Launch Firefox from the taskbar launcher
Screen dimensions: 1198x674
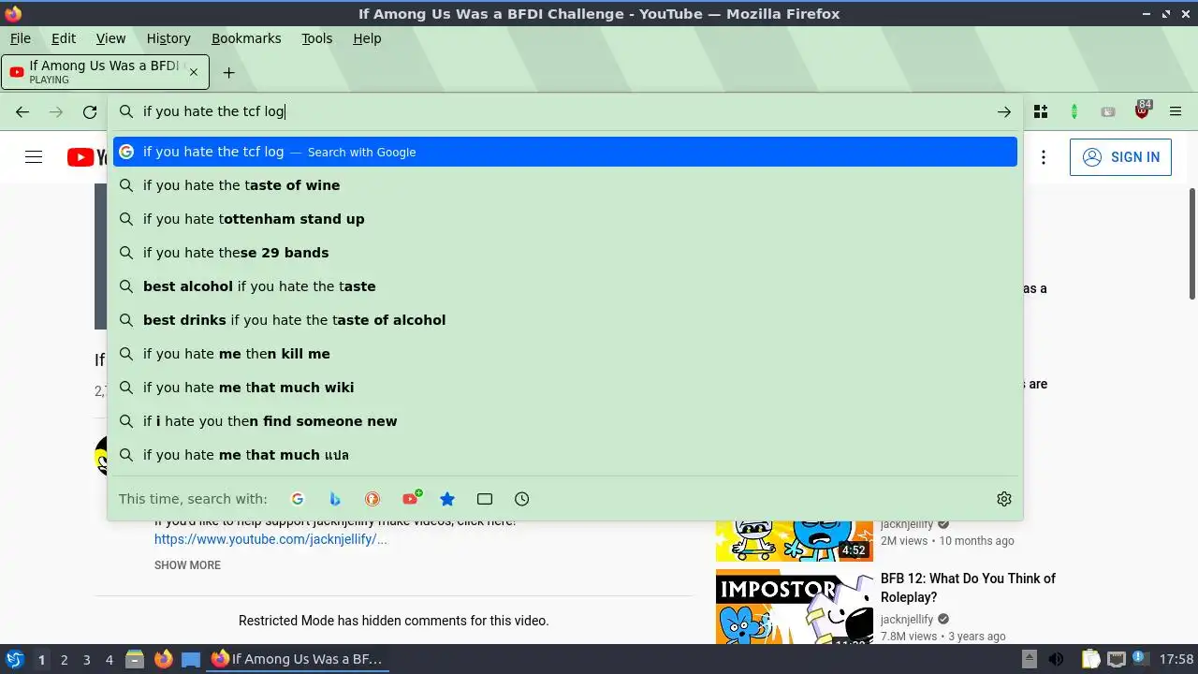click(163, 659)
